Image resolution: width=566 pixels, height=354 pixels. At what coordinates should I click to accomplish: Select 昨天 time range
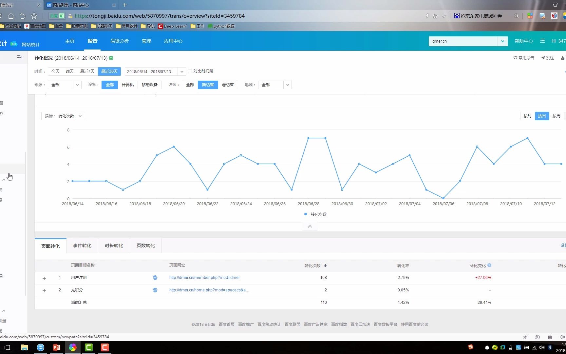pyautogui.click(x=70, y=71)
